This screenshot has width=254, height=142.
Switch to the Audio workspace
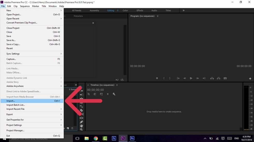154,11
